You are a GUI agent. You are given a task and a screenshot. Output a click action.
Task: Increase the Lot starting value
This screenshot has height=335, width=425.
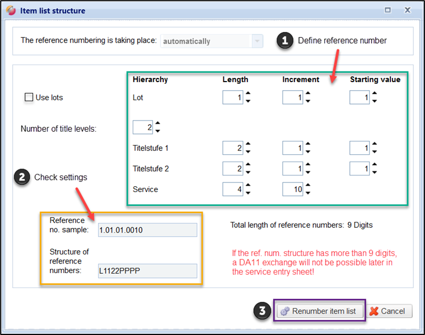[x=375, y=94]
